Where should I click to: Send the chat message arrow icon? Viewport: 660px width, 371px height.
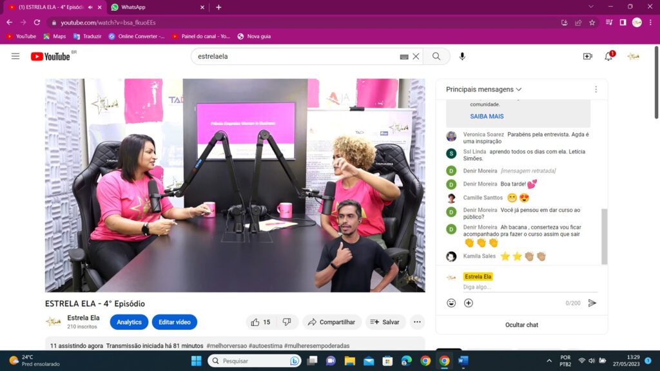[x=592, y=303]
